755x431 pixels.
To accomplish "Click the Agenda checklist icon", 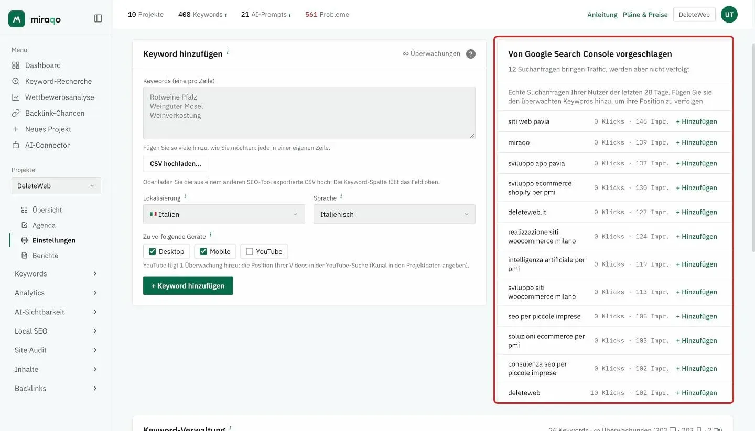I will point(24,225).
